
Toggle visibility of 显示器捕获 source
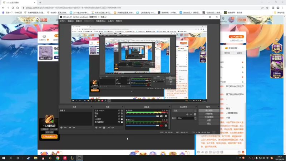(x=119, y=122)
